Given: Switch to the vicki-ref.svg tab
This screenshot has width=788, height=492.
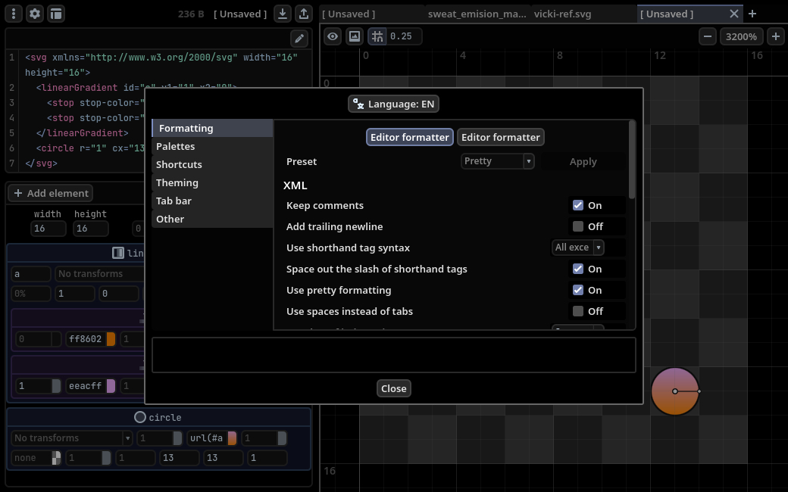Looking at the screenshot, I should click(x=562, y=14).
